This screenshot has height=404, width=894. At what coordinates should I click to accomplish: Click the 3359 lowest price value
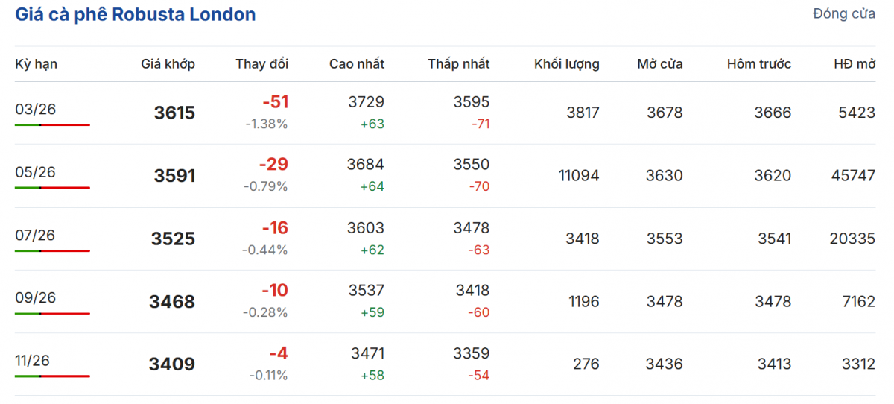[472, 353]
